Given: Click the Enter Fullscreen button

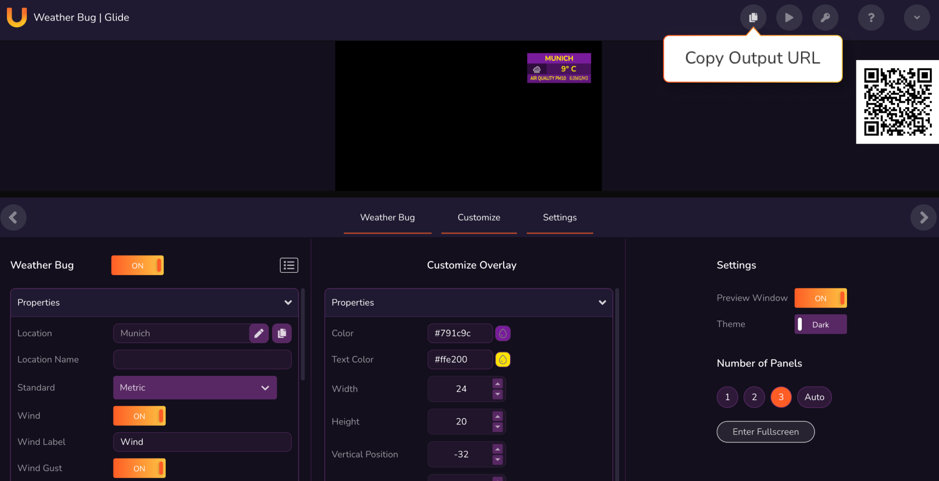Looking at the screenshot, I should pos(765,432).
